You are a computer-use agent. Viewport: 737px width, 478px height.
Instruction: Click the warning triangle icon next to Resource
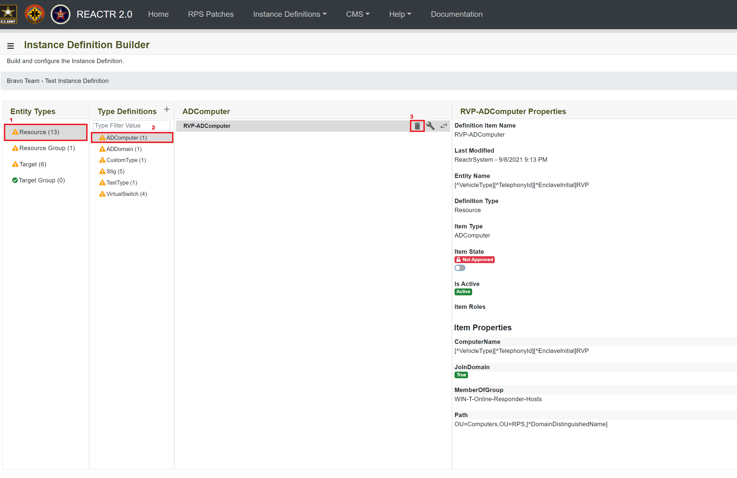(15, 132)
